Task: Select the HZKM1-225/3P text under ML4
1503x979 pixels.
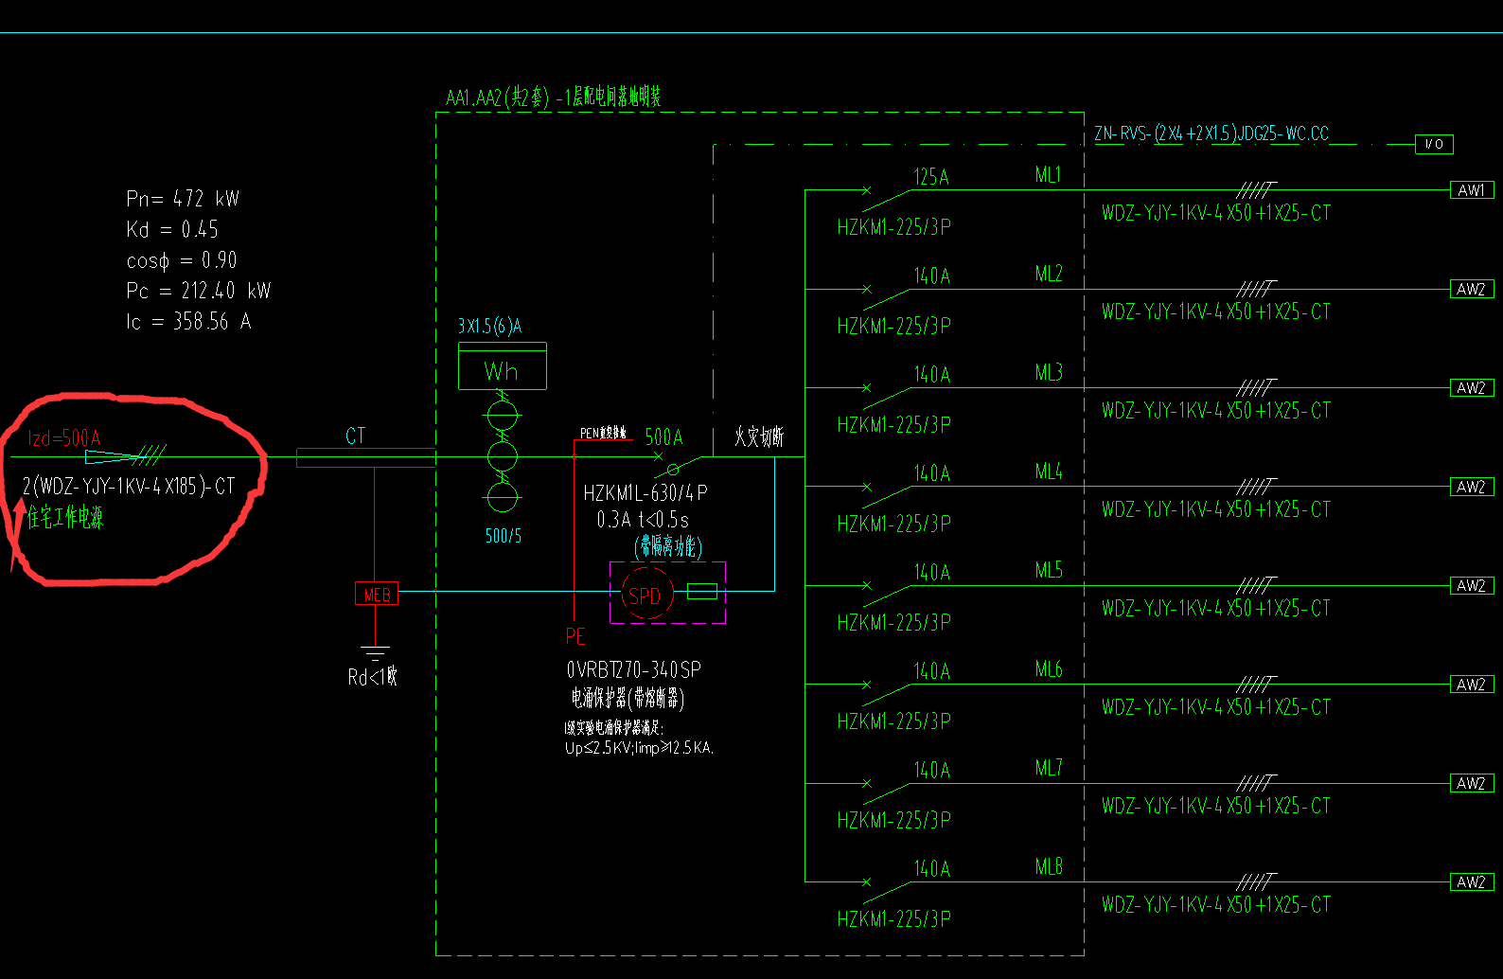Action: (x=894, y=525)
